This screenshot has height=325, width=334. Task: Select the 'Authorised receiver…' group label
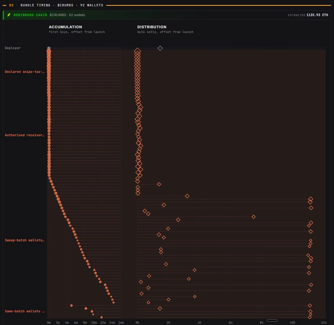tap(25, 135)
